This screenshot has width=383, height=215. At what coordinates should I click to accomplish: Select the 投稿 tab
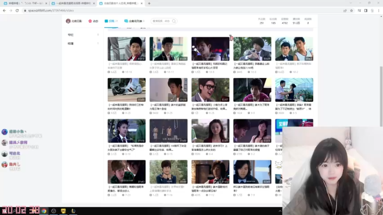(111, 21)
